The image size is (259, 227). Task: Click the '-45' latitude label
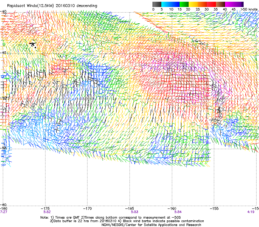(3, 53)
